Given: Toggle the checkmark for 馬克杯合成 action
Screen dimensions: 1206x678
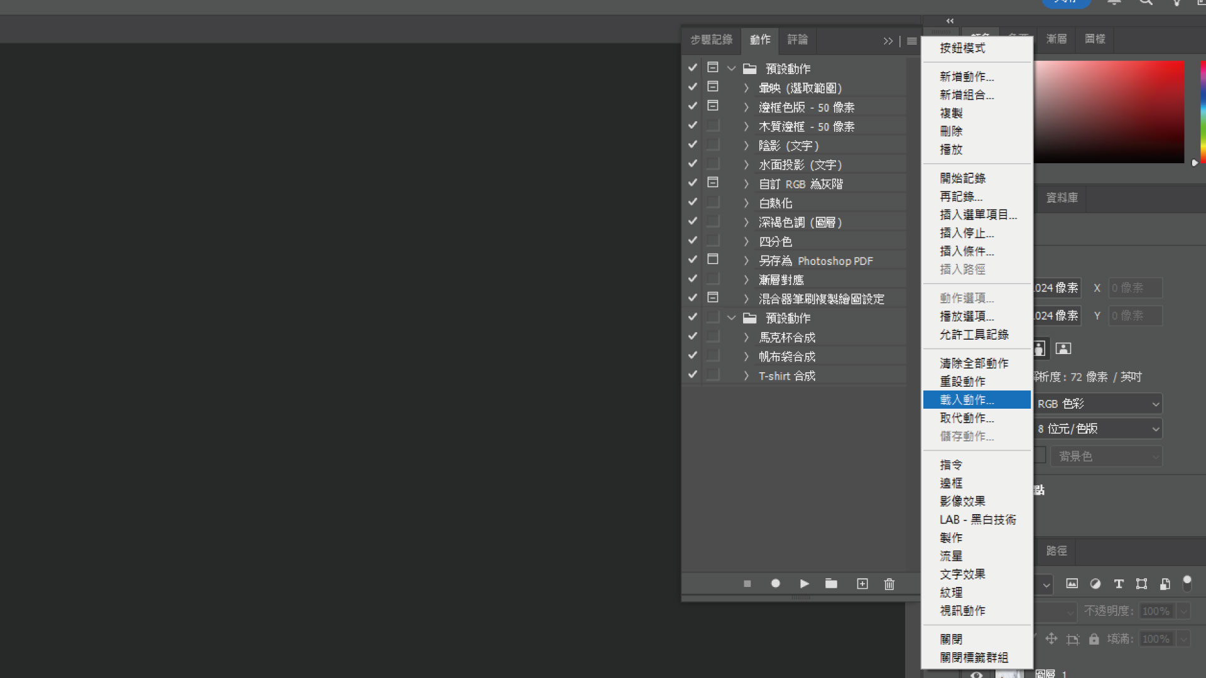Looking at the screenshot, I should click(692, 336).
